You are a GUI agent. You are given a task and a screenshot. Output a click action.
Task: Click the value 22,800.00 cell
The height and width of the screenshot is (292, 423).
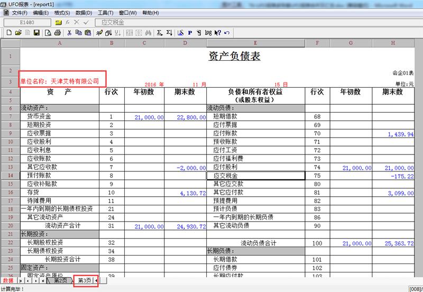click(186, 117)
